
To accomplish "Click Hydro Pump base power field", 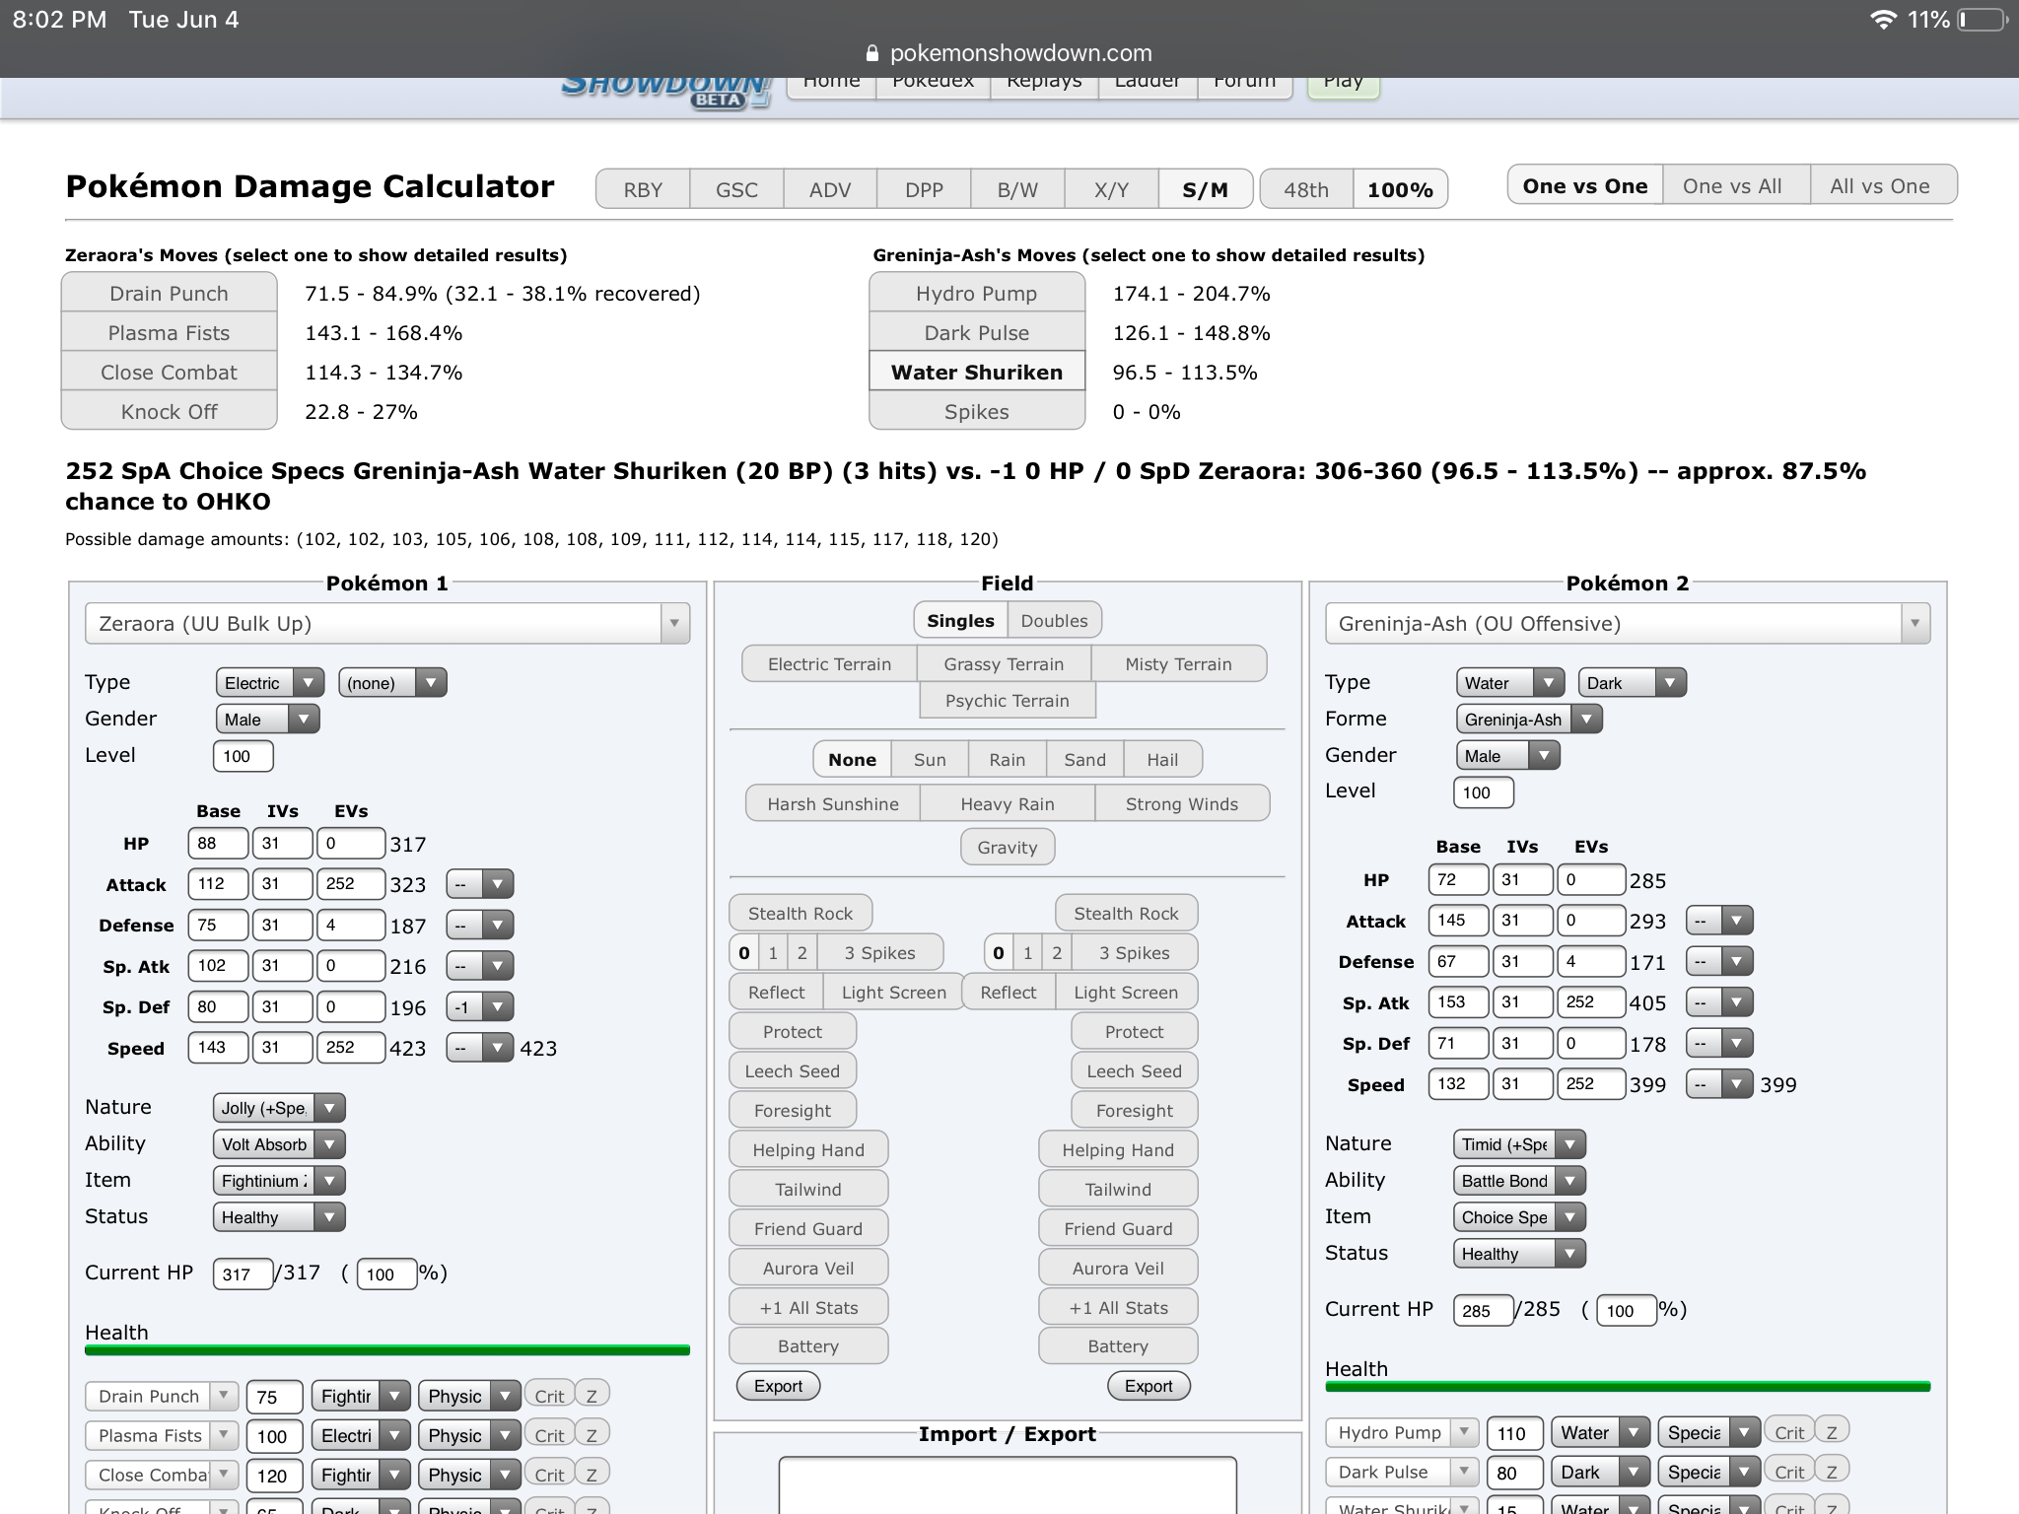I will pyautogui.click(x=1513, y=1433).
